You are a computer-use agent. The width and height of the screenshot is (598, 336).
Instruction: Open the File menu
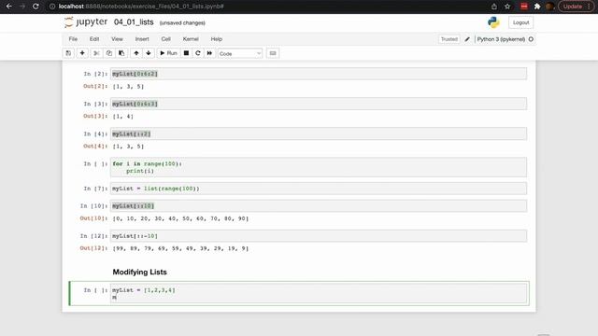(x=73, y=39)
